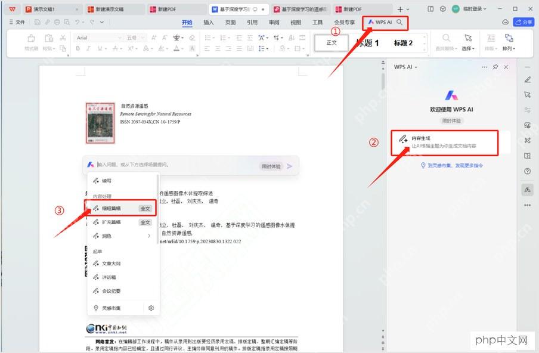Image resolution: width=539 pixels, height=353 pixels.
Task: Click the font color A swatch
Action: click(x=176, y=48)
